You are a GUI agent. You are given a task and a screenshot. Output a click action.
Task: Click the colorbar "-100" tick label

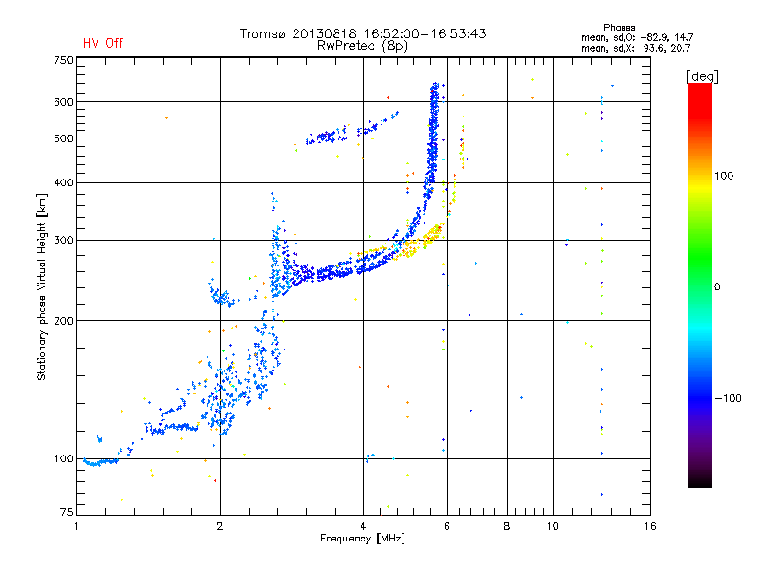click(729, 398)
